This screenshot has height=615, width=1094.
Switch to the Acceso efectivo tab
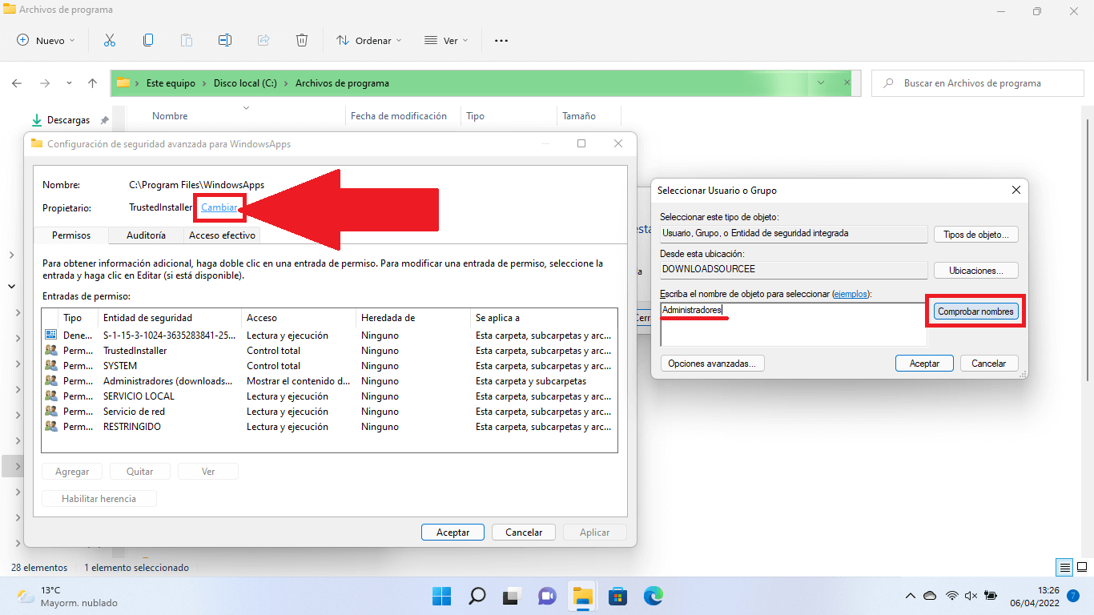coord(222,235)
